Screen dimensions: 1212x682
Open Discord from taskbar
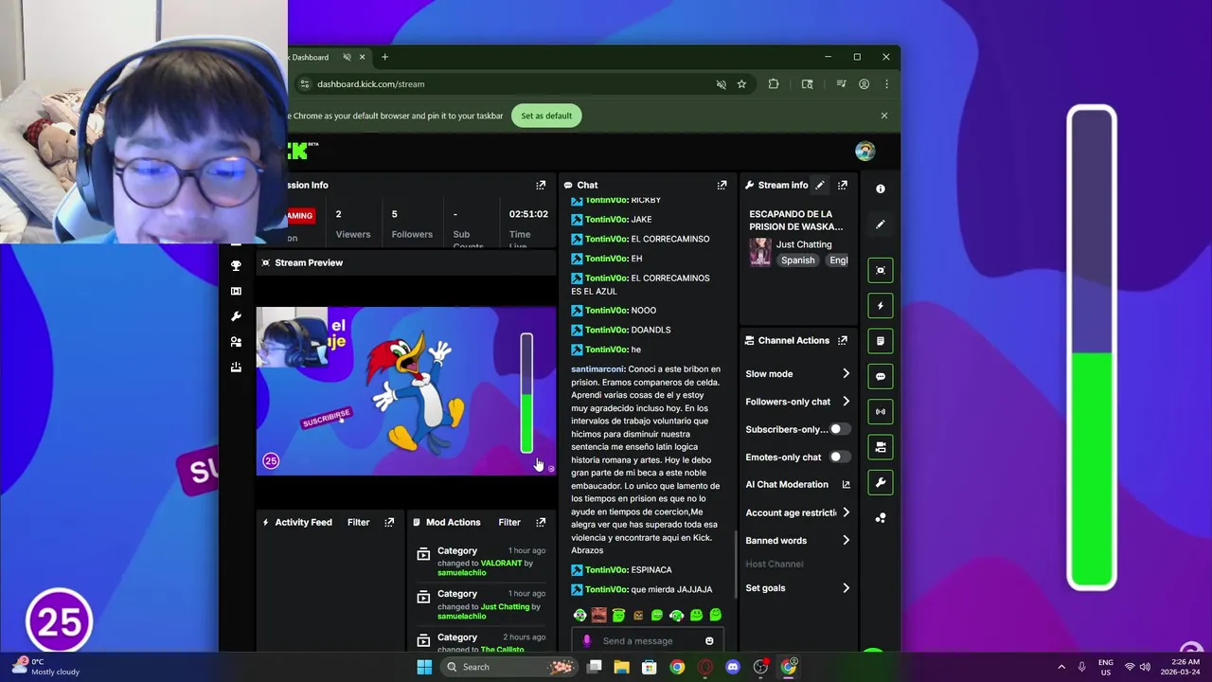click(x=732, y=667)
